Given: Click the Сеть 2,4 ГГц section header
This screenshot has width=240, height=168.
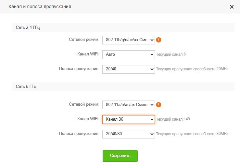Looking at the screenshot, I should click(28, 28).
